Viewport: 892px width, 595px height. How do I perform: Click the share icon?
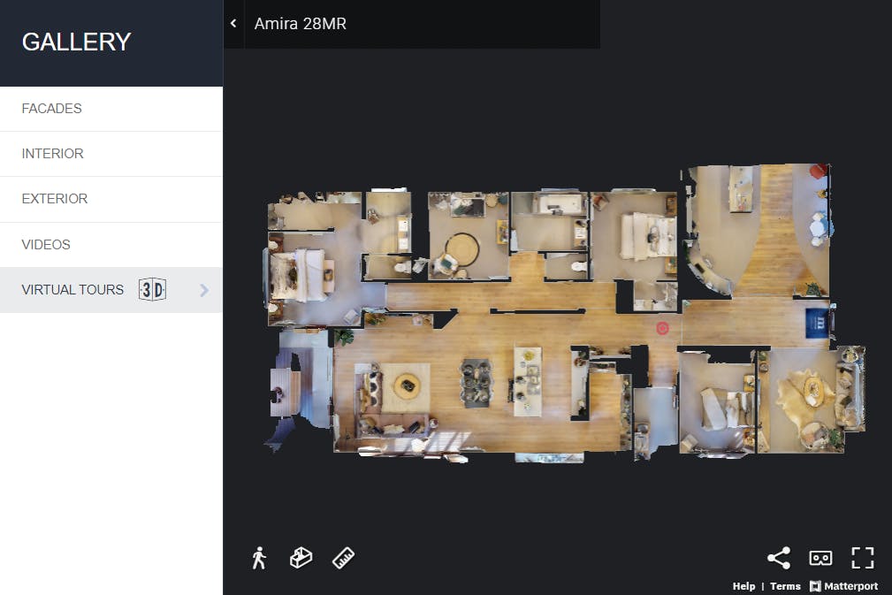coord(778,558)
